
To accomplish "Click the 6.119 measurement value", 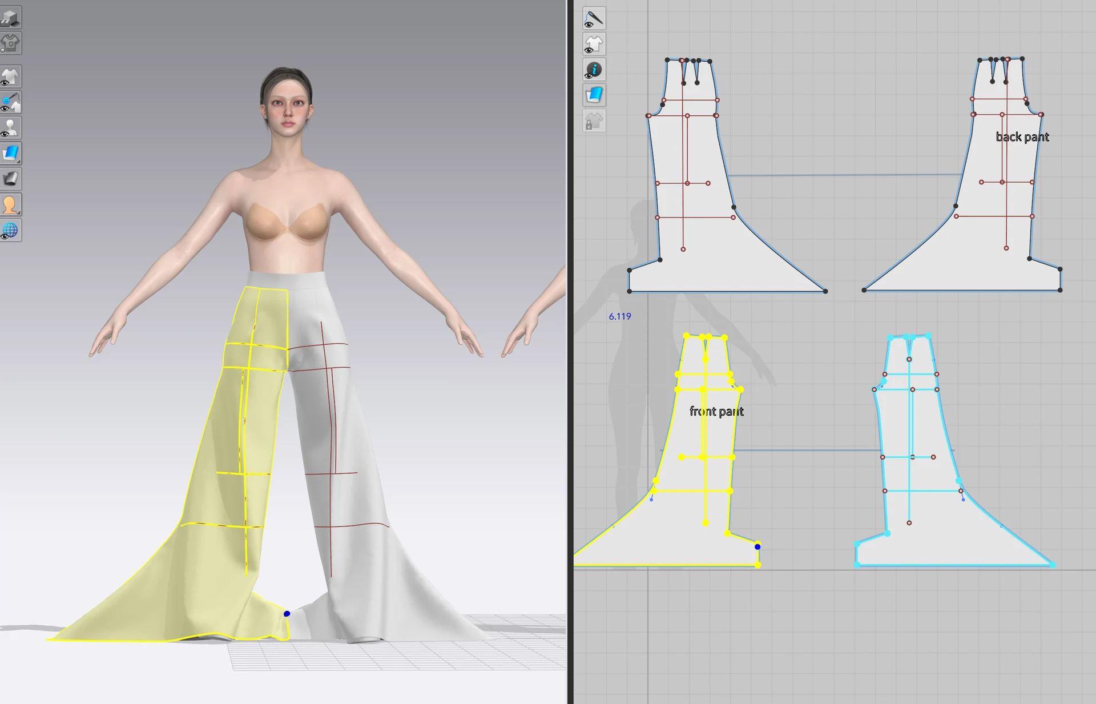I will pos(620,316).
